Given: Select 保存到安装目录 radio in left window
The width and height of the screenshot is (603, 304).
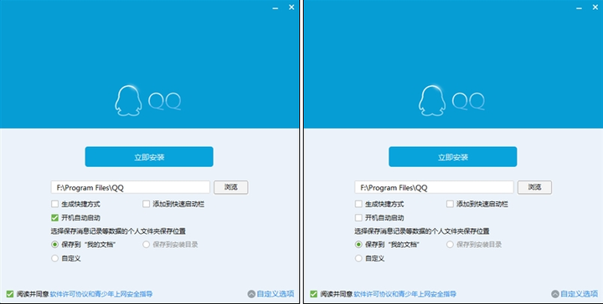Looking at the screenshot, I should (x=146, y=244).
